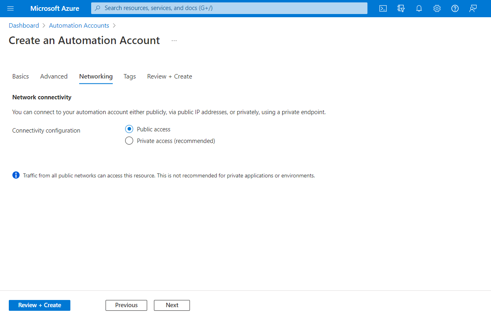Switch to the Basics tab
The height and width of the screenshot is (318, 491).
(x=20, y=76)
